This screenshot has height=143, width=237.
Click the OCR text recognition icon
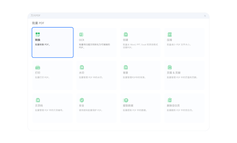coord(81,35)
